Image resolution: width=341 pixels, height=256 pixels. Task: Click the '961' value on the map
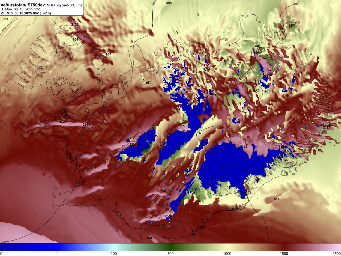(5, 19)
